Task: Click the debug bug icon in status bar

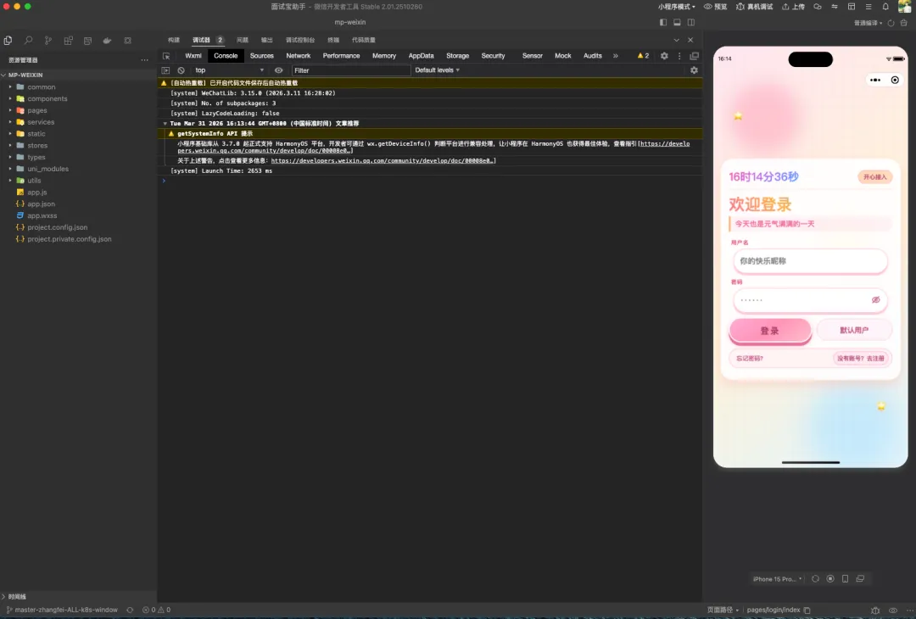Action: [875, 611]
